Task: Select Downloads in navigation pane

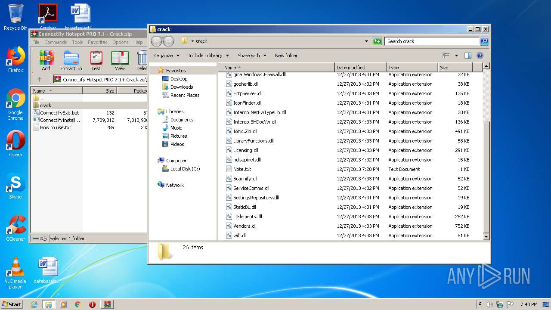Action: point(182,87)
